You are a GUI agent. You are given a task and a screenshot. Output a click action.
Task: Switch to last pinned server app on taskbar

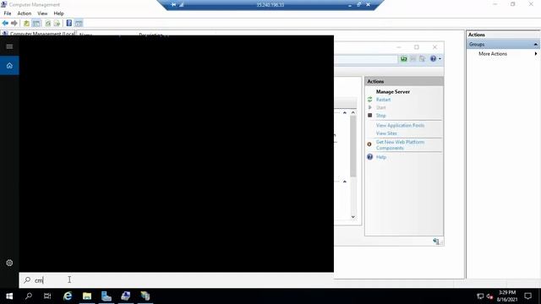point(145,296)
